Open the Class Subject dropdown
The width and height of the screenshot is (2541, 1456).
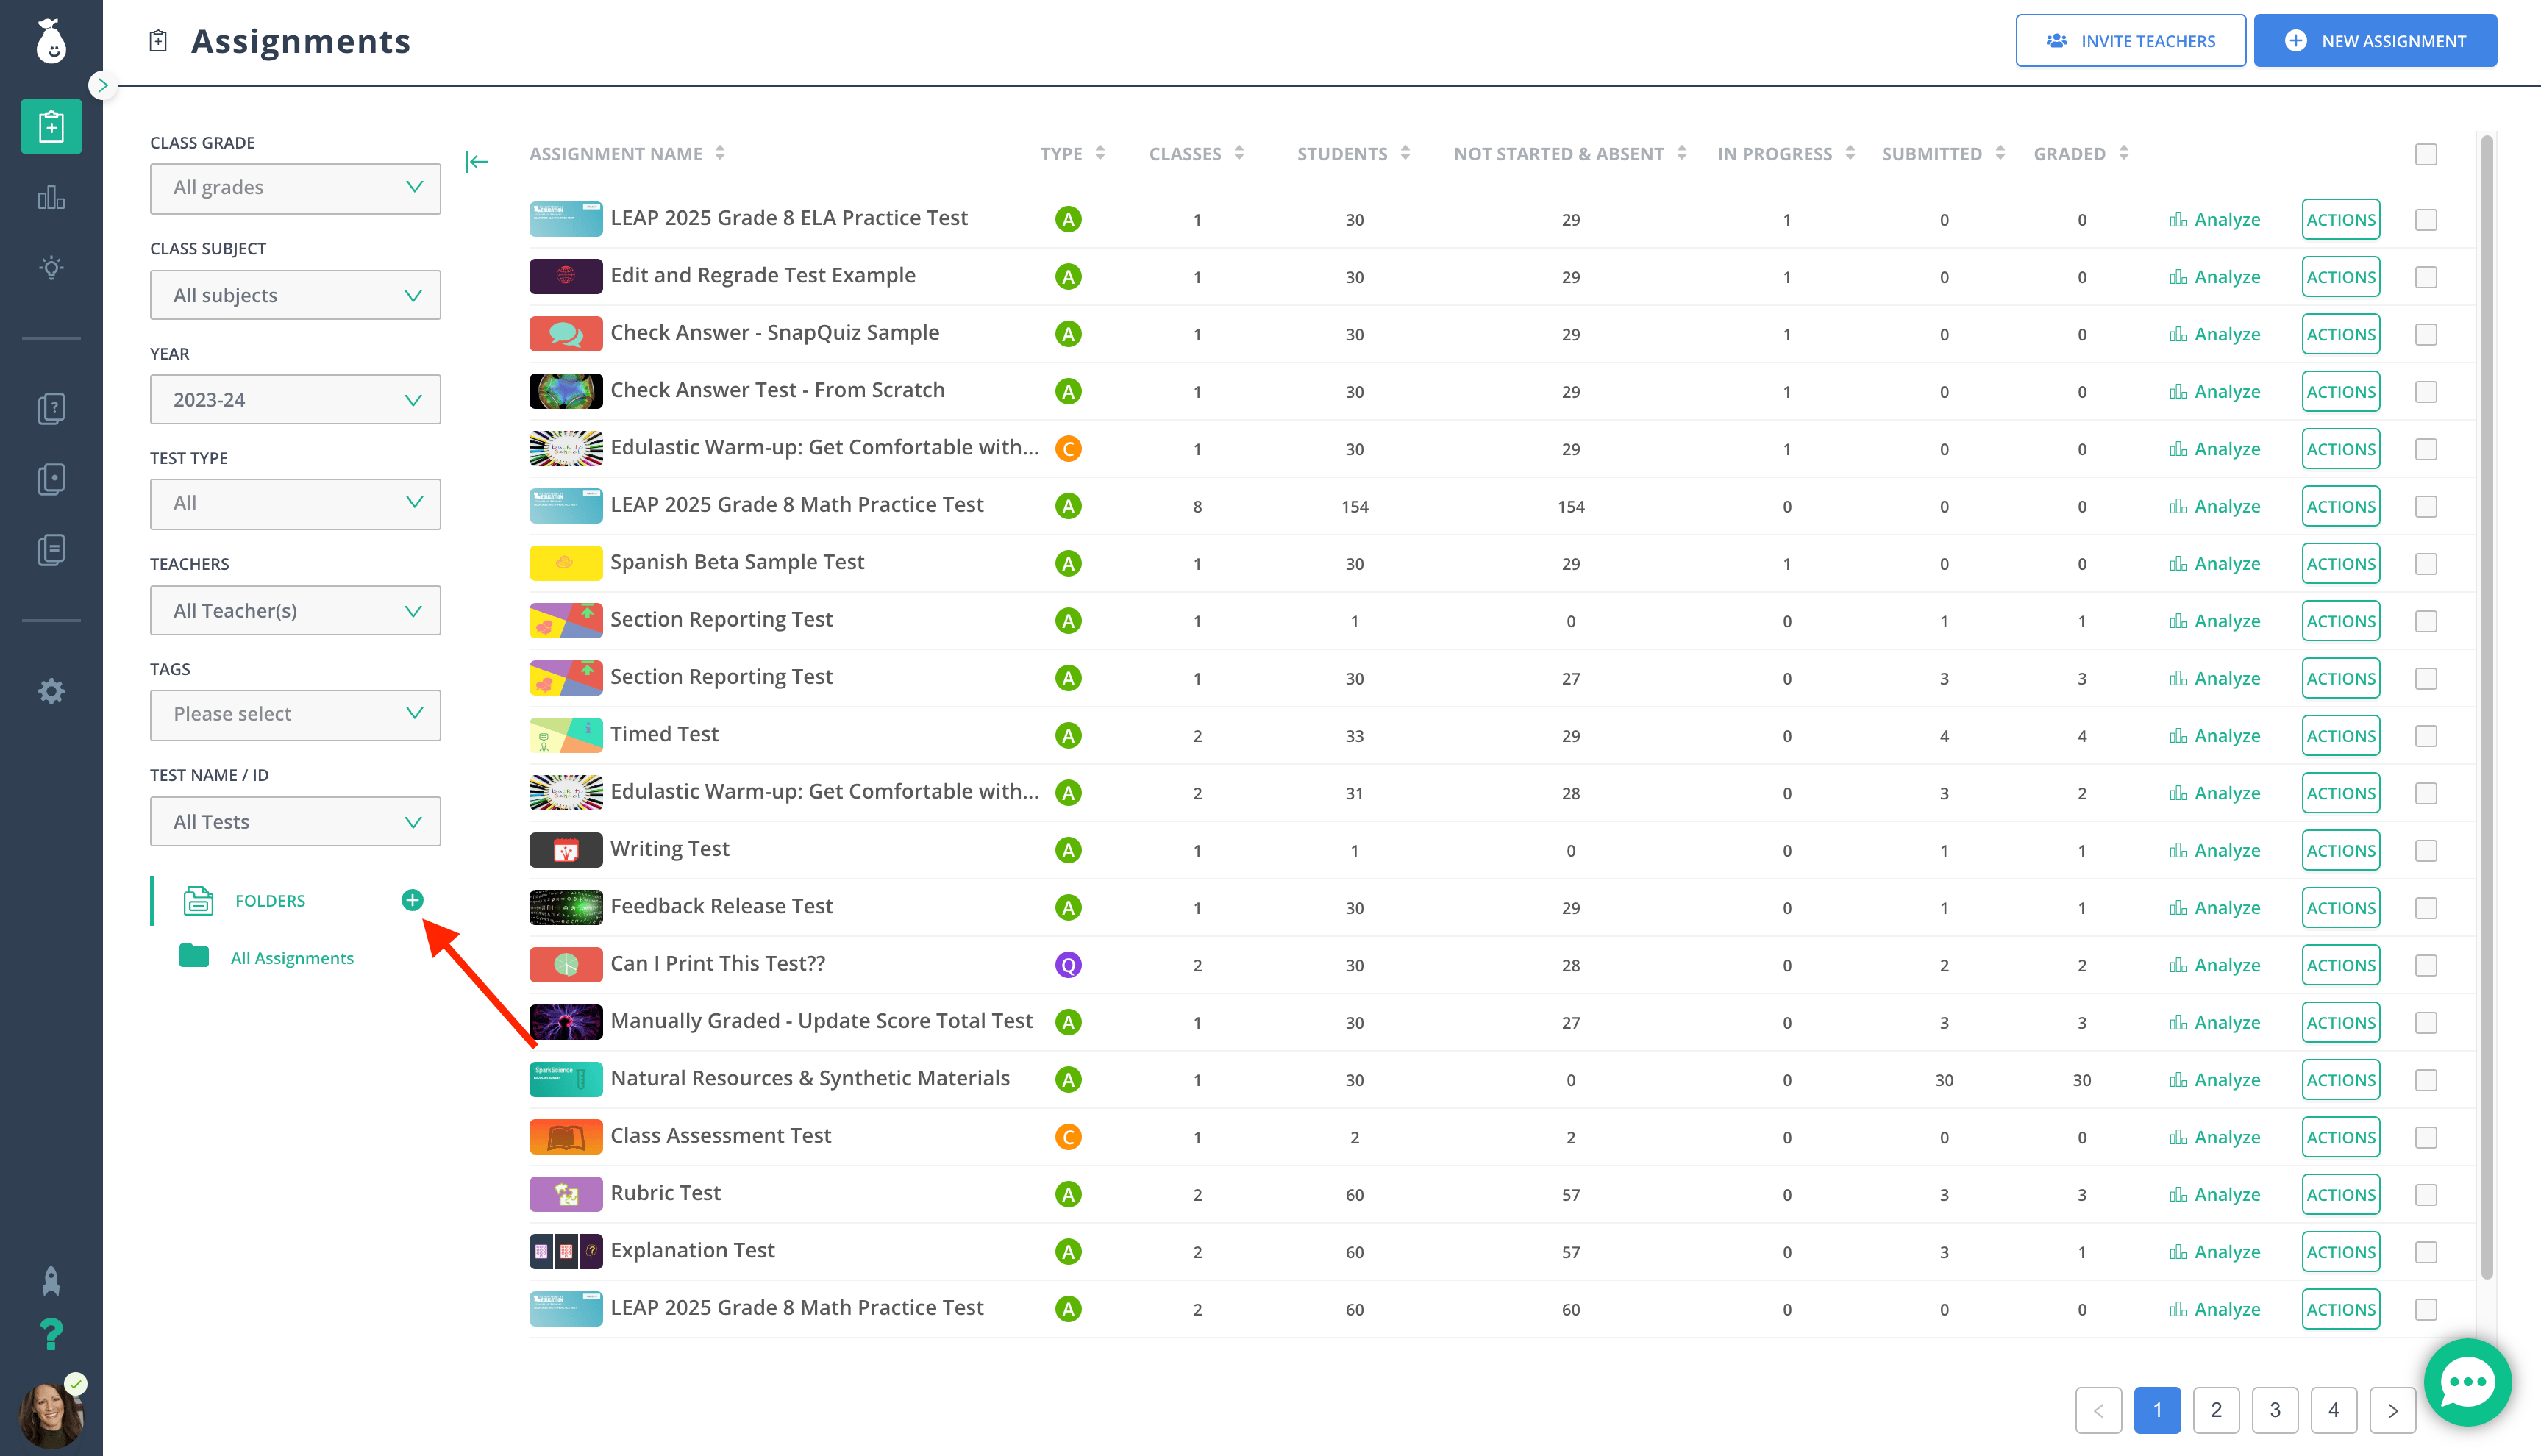pyautogui.click(x=295, y=295)
